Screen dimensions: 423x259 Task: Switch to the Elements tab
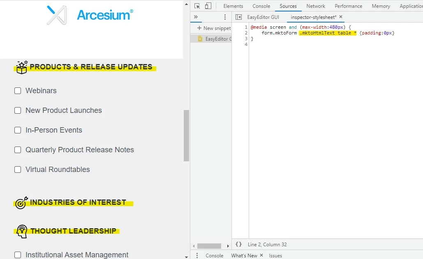click(x=233, y=6)
